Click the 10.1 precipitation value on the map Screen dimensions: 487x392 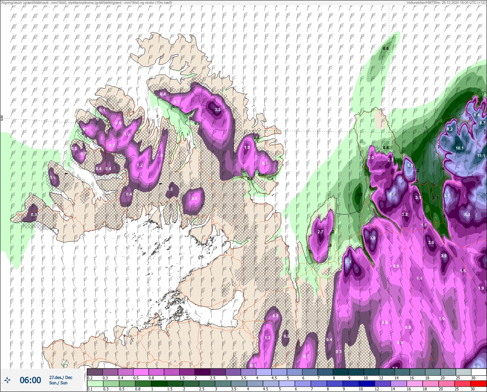click(x=459, y=148)
